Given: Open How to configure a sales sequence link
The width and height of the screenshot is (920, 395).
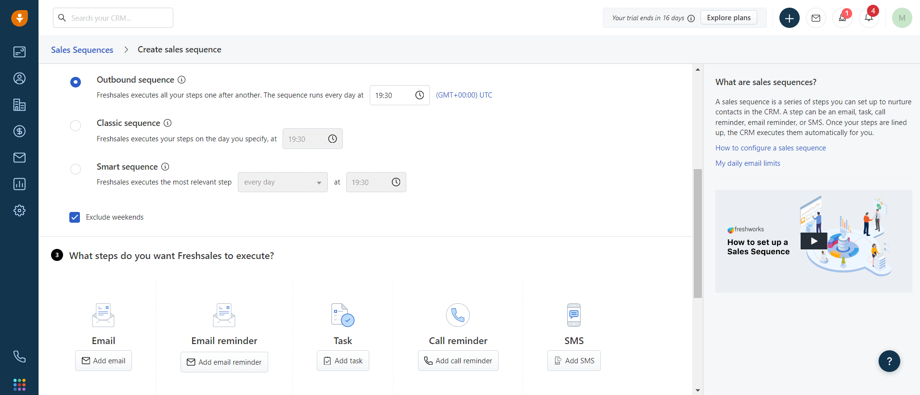Looking at the screenshot, I should (771, 148).
